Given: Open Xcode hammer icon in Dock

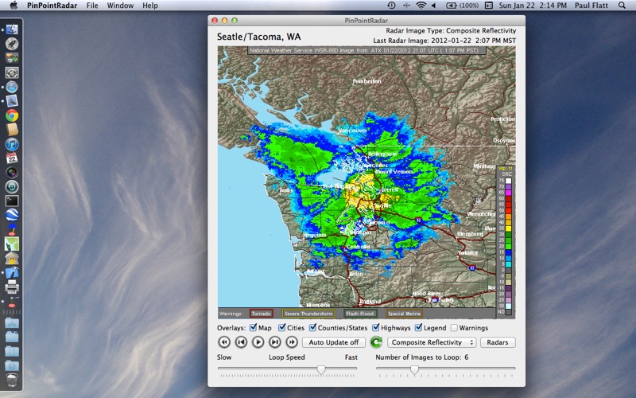Looking at the screenshot, I should coord(12,272).
